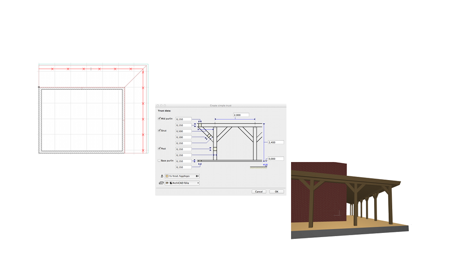This screenshot has height=267, width=462.
Task: Click the 2,400 height input field
Action: pyautogui.click(x=275, y=142)
